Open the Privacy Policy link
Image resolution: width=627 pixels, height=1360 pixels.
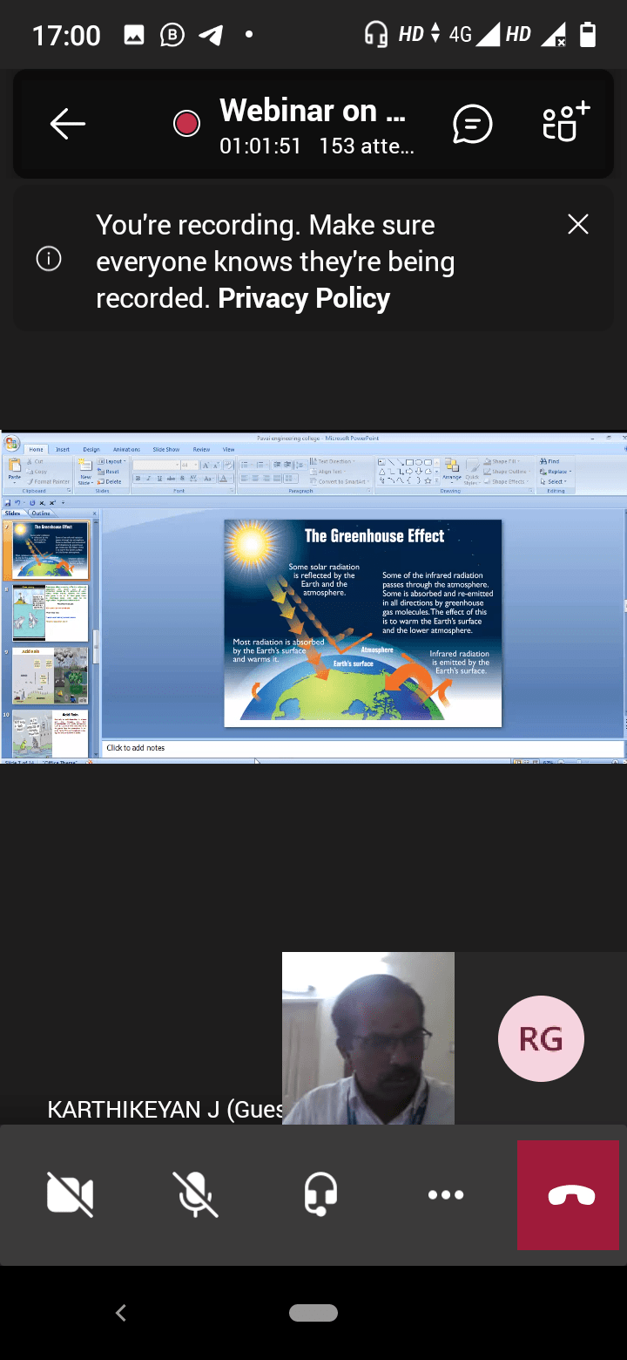pyautogui.click(x=304, y=298)
